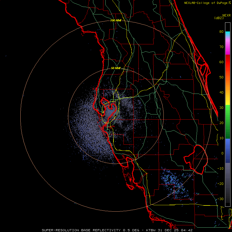Select the -20 value on the dBZ scale
The height and width of the screenshot is (232, 232).
click(x=220, y=184)
